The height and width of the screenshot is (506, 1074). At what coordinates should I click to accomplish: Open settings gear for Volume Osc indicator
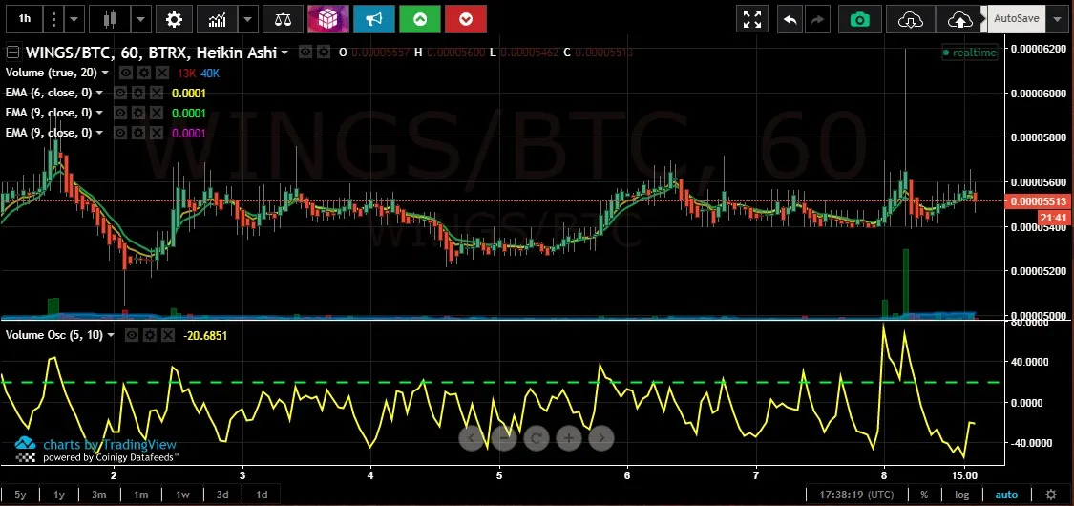pyautogui.click(x=149, y=335)
